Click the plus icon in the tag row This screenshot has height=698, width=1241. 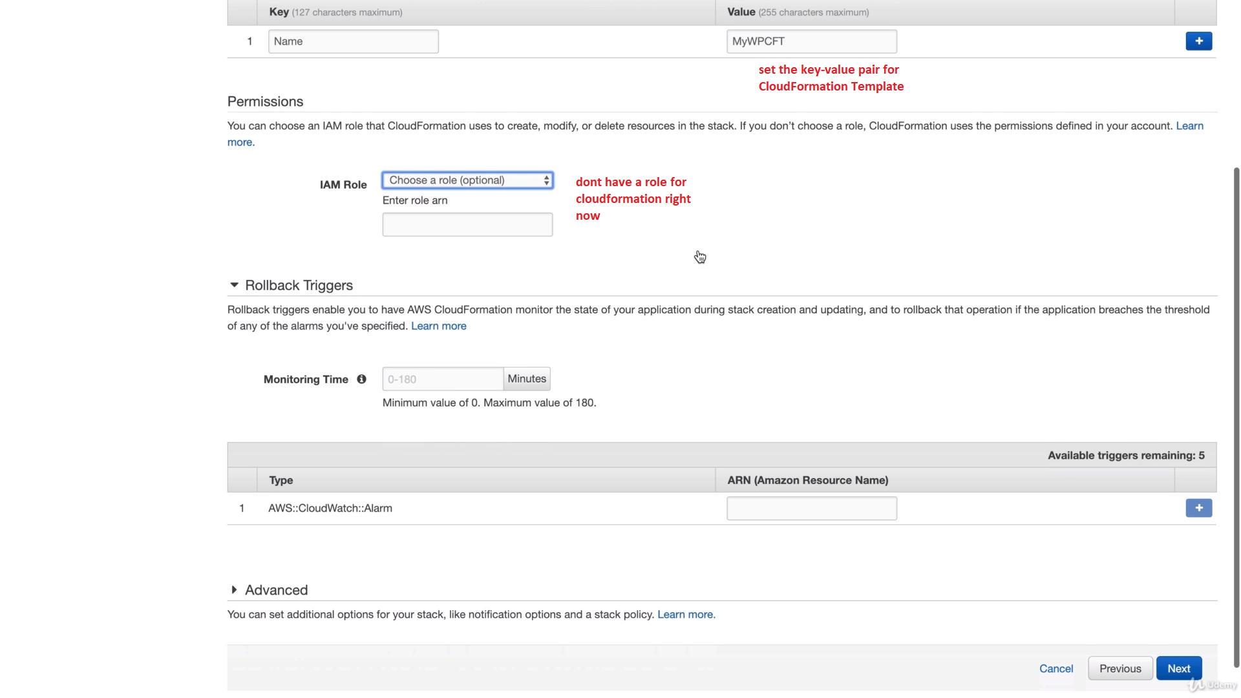click(1198, 41)
